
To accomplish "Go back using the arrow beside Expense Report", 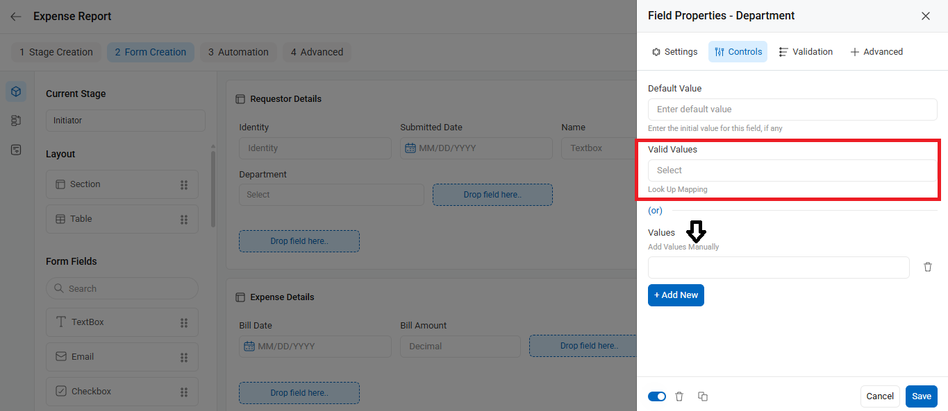I will [x=16, y=16].
